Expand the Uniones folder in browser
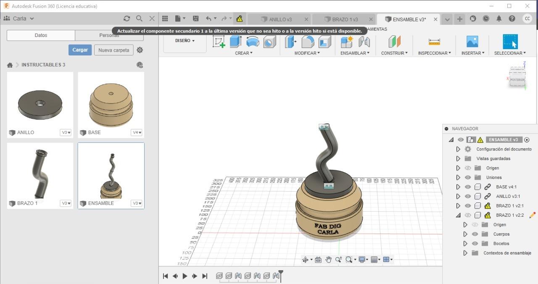 point(458,177)
